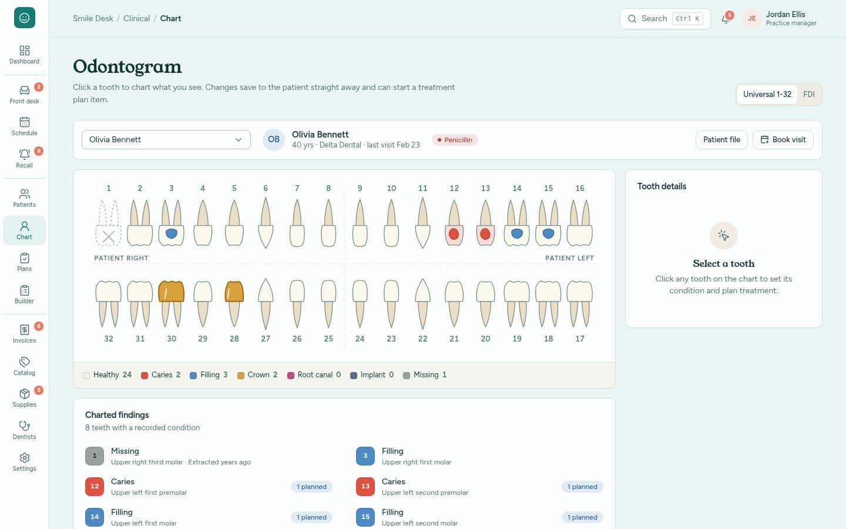Select missing tooth 1 on chart
Screen dimensions: 846x529
pos(109,223)
